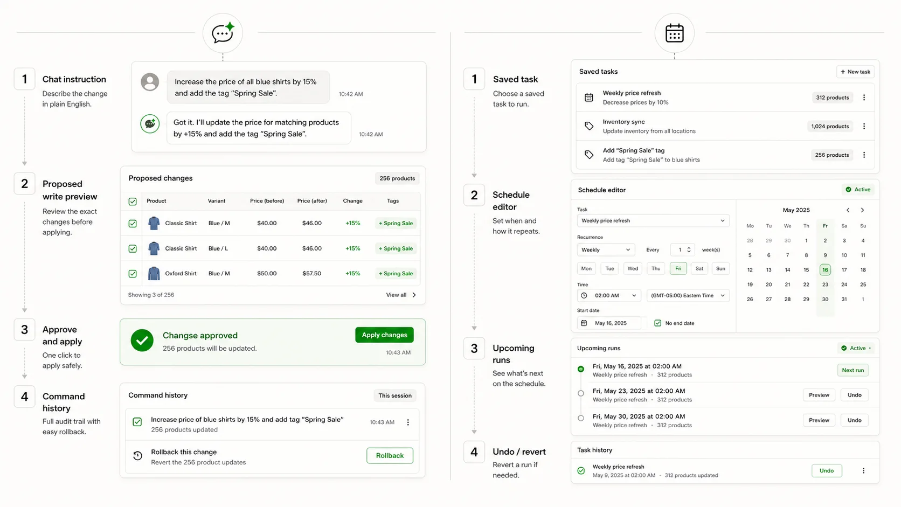
Task: Select May 23 in the calendar
Action: (x=825, y=284)
